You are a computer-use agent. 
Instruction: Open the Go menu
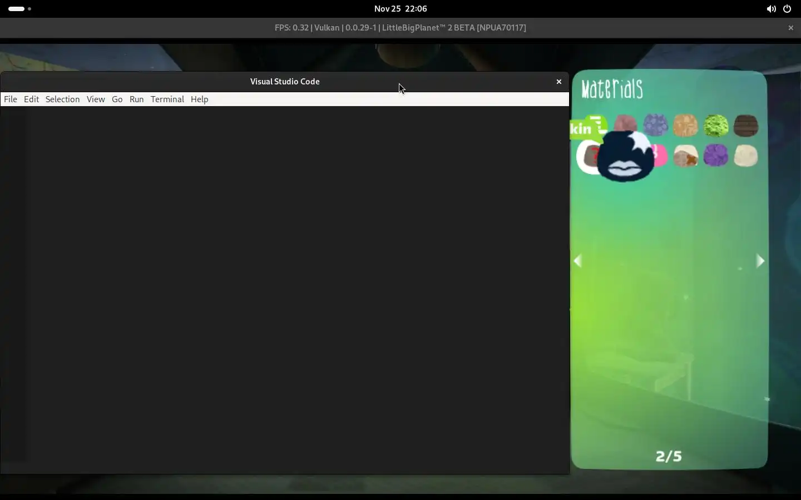pyautogui.click(x=117, y=99)
